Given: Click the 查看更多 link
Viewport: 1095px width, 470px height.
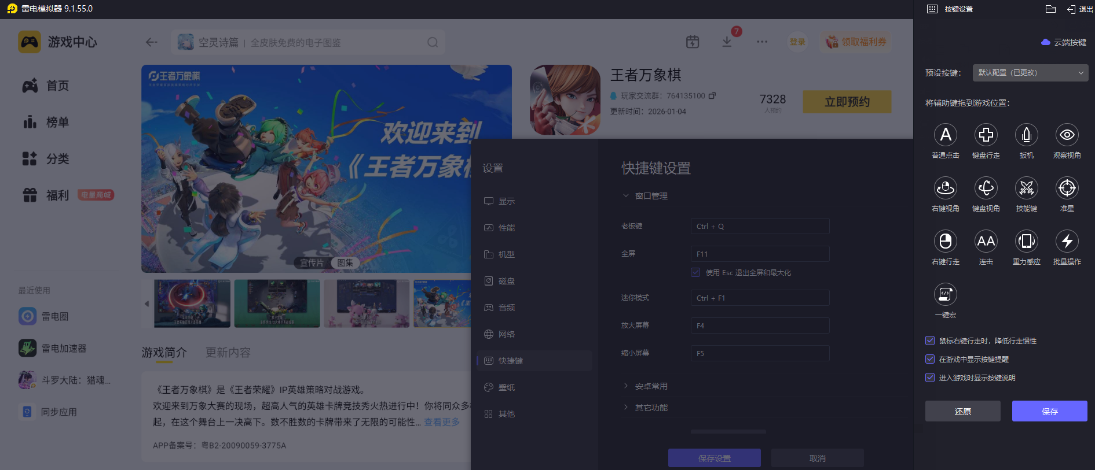Looking at the screenshot, I should (x=442, y=422).
